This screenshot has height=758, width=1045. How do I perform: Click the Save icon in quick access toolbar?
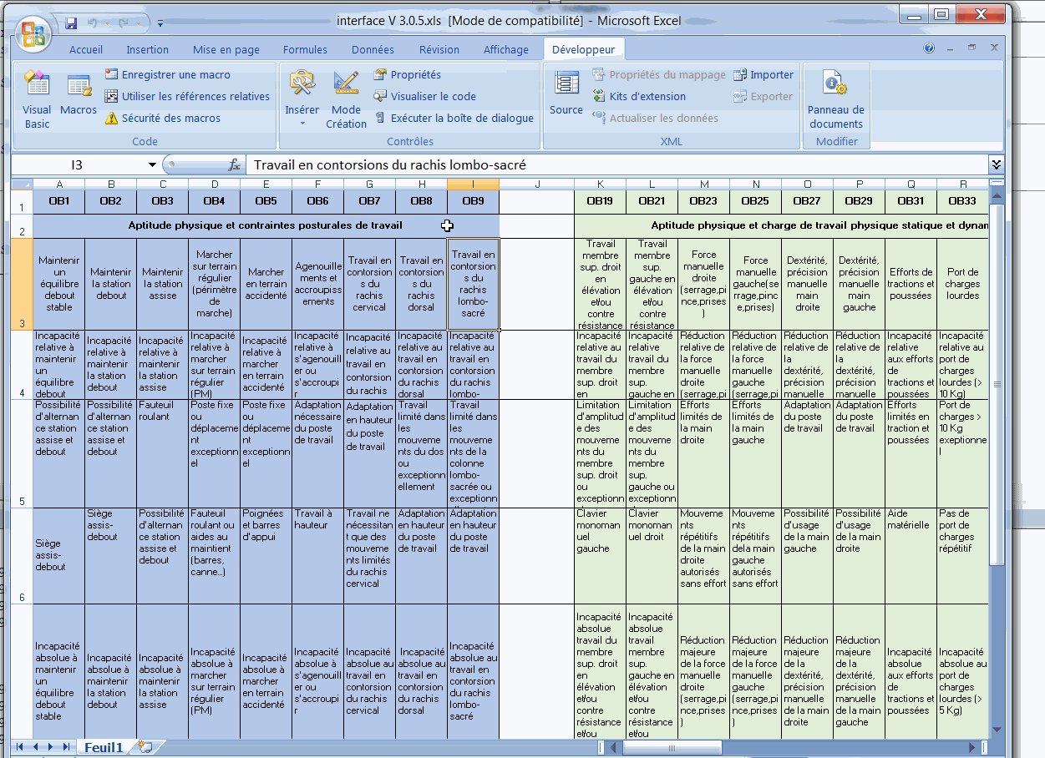tap(71, 23)
